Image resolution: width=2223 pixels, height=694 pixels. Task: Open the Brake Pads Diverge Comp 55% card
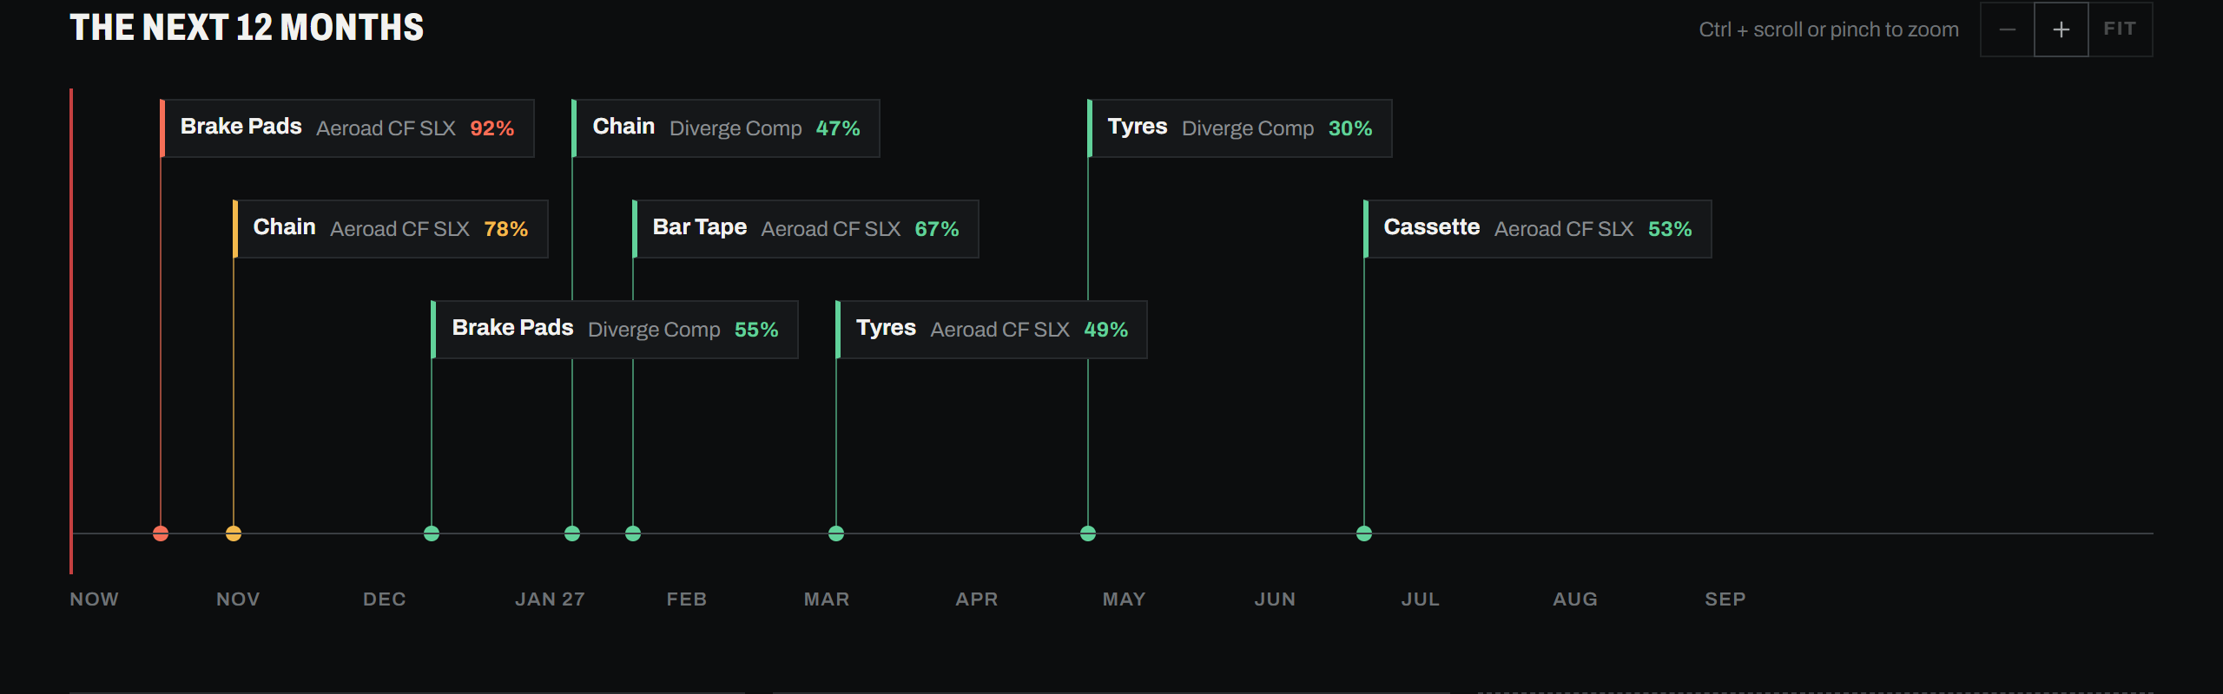(x=615, y=330)
